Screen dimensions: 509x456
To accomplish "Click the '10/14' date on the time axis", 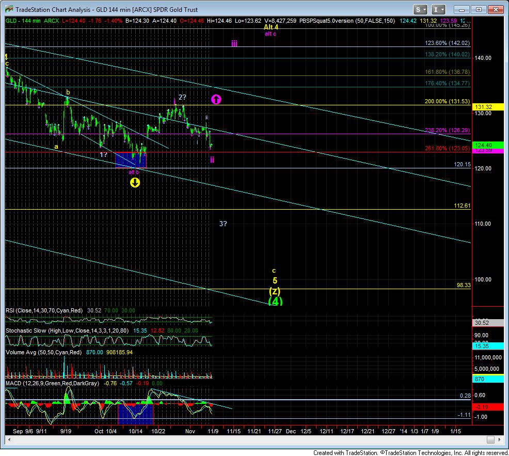I will point(136,431).
